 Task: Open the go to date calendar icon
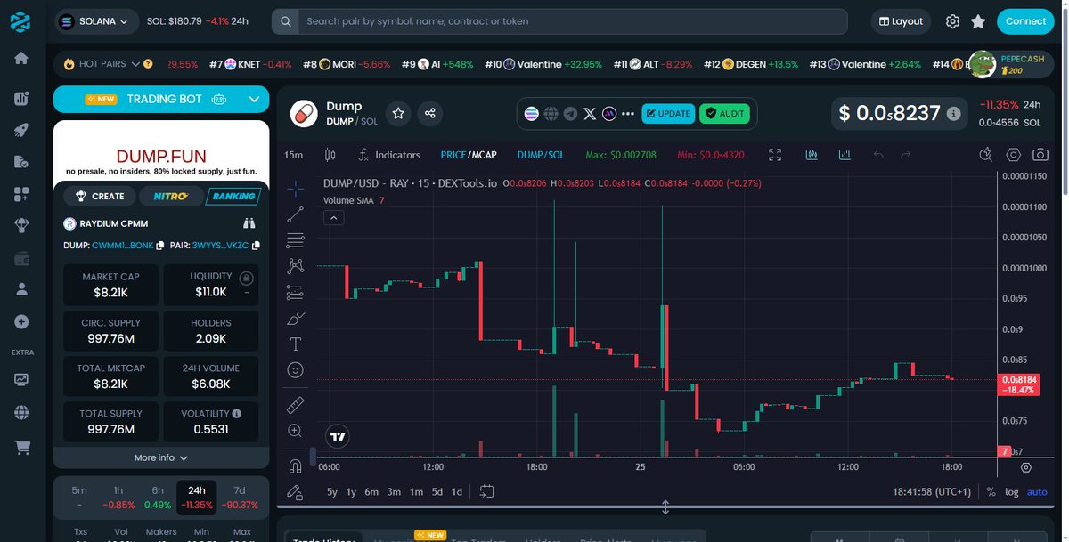[x=486, y=491]
